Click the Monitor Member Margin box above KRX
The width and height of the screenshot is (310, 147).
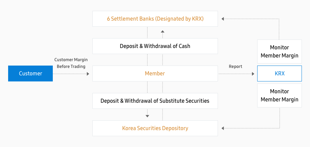279,52
